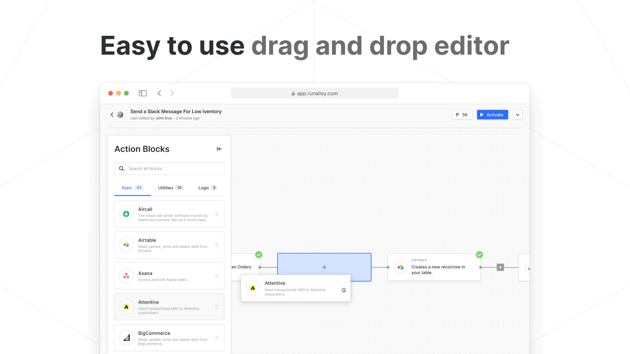Viewport: 630px width, 354px height.
Task: Click the Asana app icon
Action: click(126, 276)
